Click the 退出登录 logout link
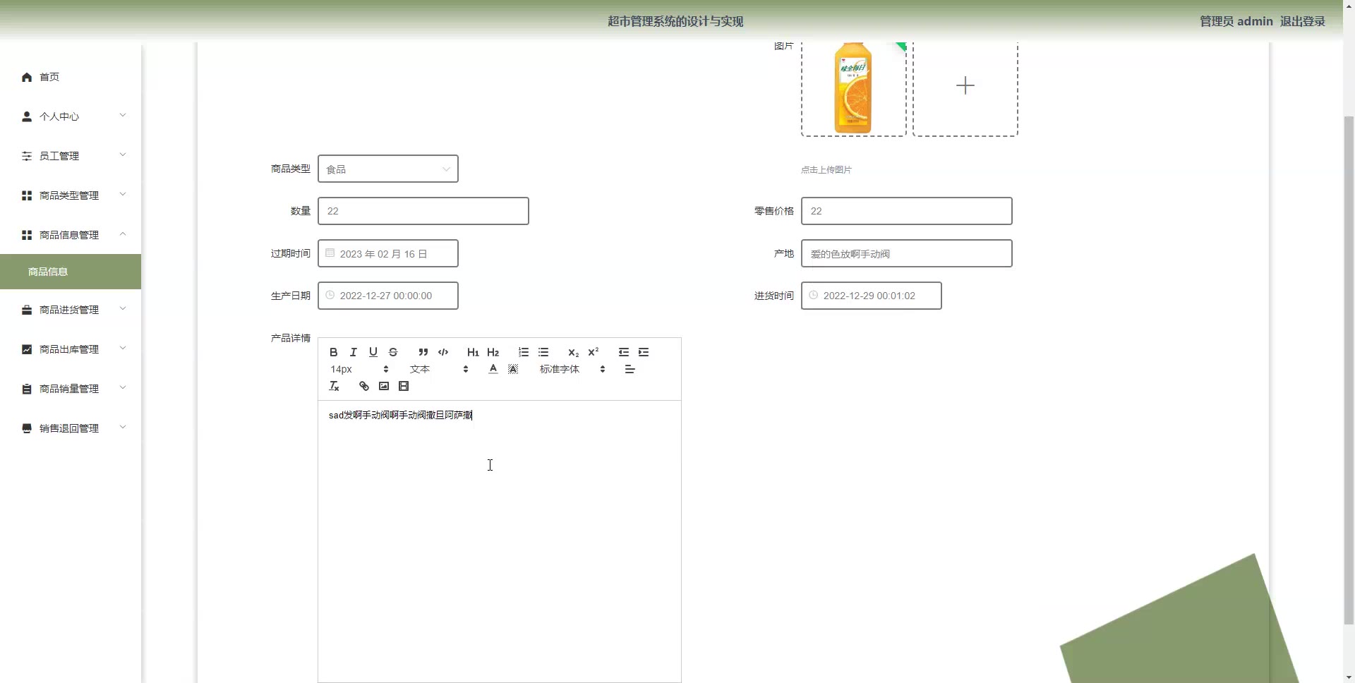The image size is (1355, 683). point(1302,21)
